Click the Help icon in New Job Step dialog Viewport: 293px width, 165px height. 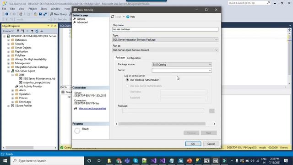pyautogui.click(x=128, y=17)
